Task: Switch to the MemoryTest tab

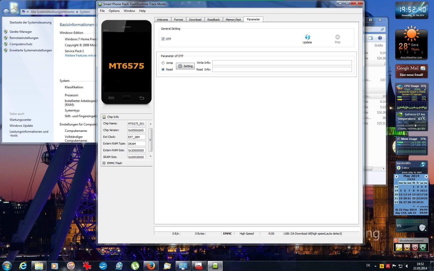Action: [233, 20]
